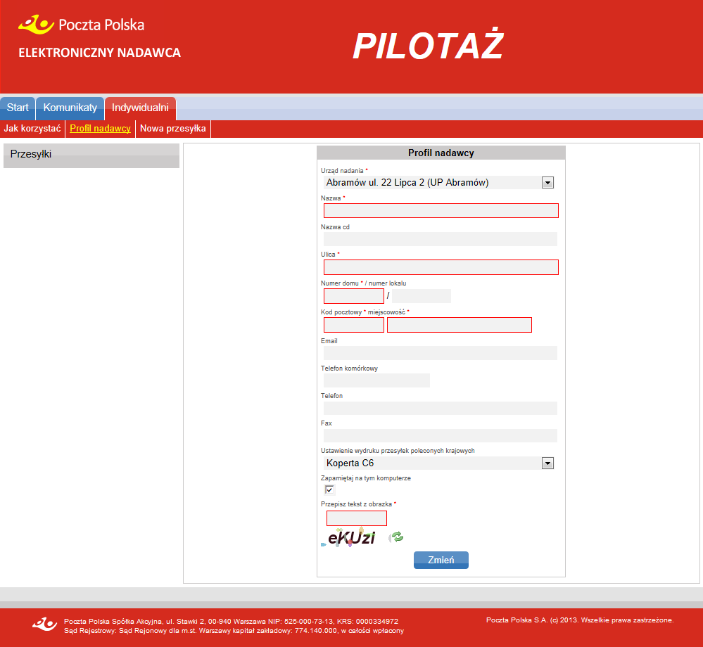Open the Przesyłki sidebar panel
This screenshot has width=703, height=647.
pyautogui.click(x=91, y=155)
